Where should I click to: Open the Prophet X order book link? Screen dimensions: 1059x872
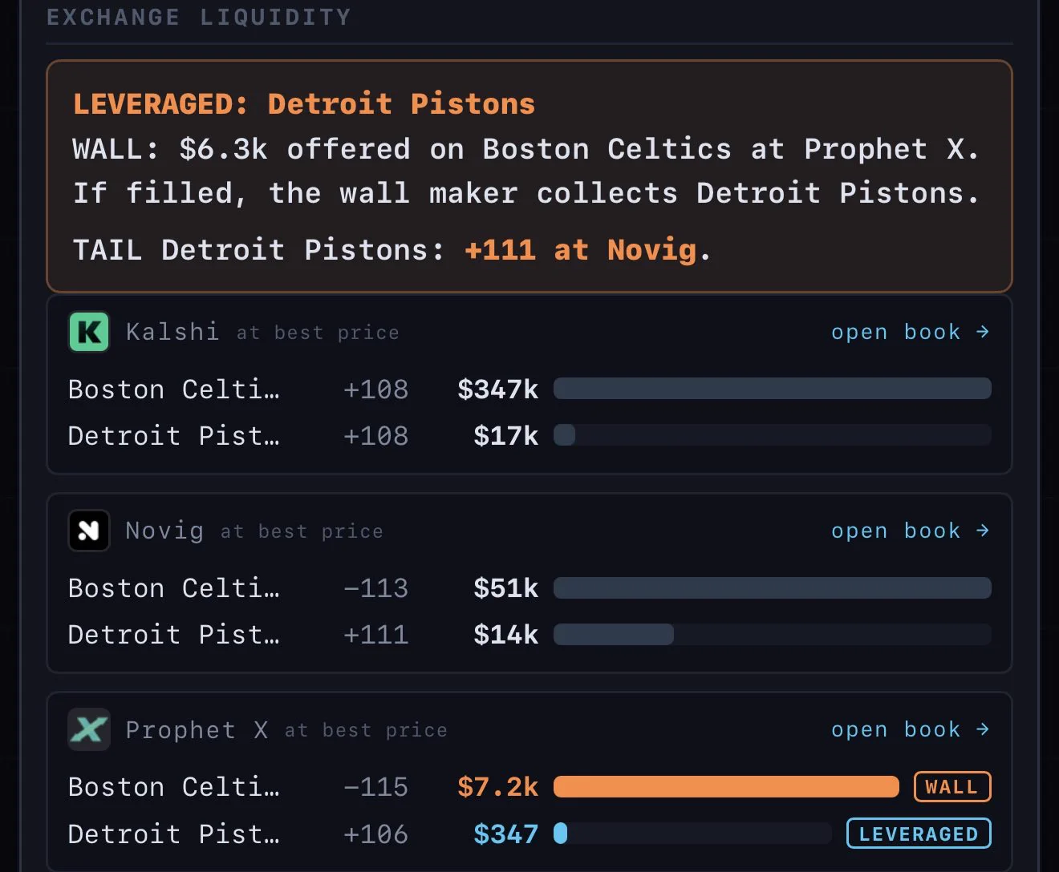coord(911,729)
